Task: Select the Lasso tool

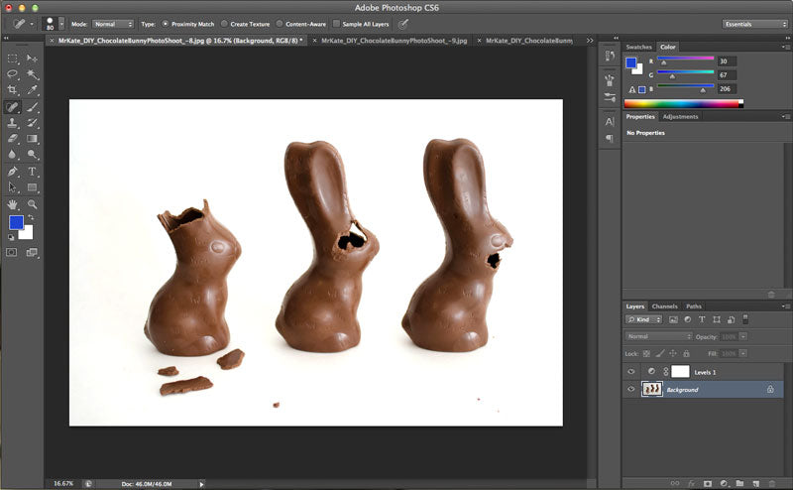Action: [x=12, y=74]
